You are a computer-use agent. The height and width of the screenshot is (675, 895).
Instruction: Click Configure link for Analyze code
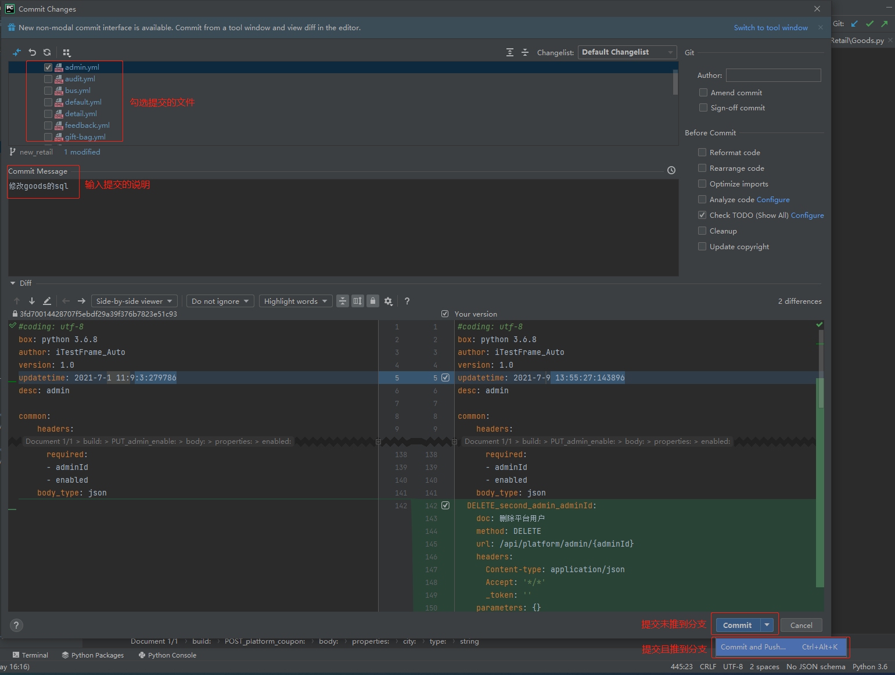pos(773,199)
